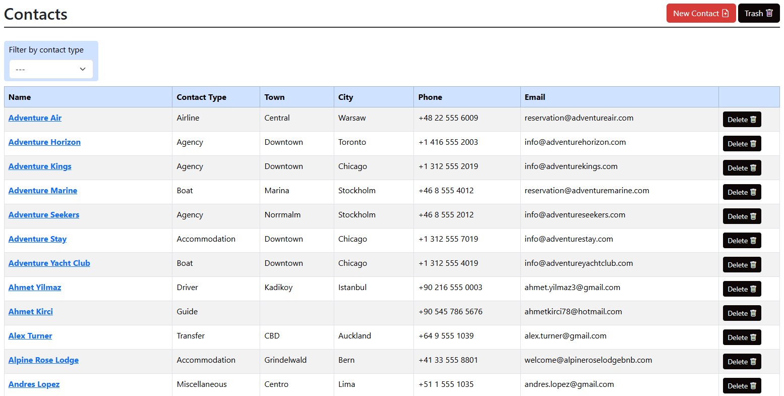Viewport: 784px width, 396px height.
Task: View the Andres Lopez contact page
Action: pos(34,384)
